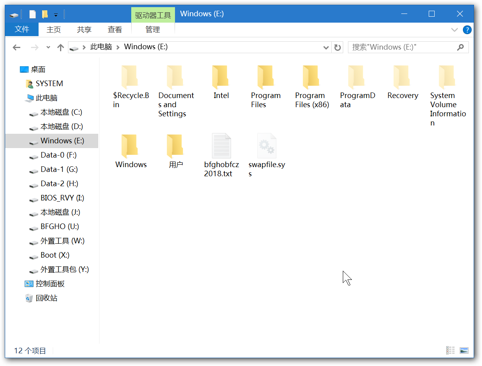Image resolution: width=482 pixels, height=366 pixels.
Task: Select the Program Files folder icon
Action: 266,78
